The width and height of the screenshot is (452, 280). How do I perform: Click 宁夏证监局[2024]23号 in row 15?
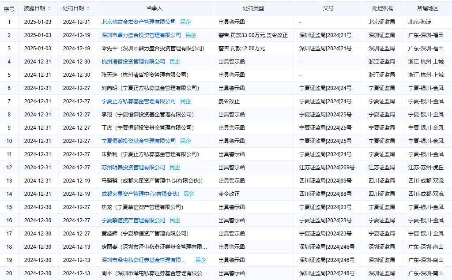(325, 207)
